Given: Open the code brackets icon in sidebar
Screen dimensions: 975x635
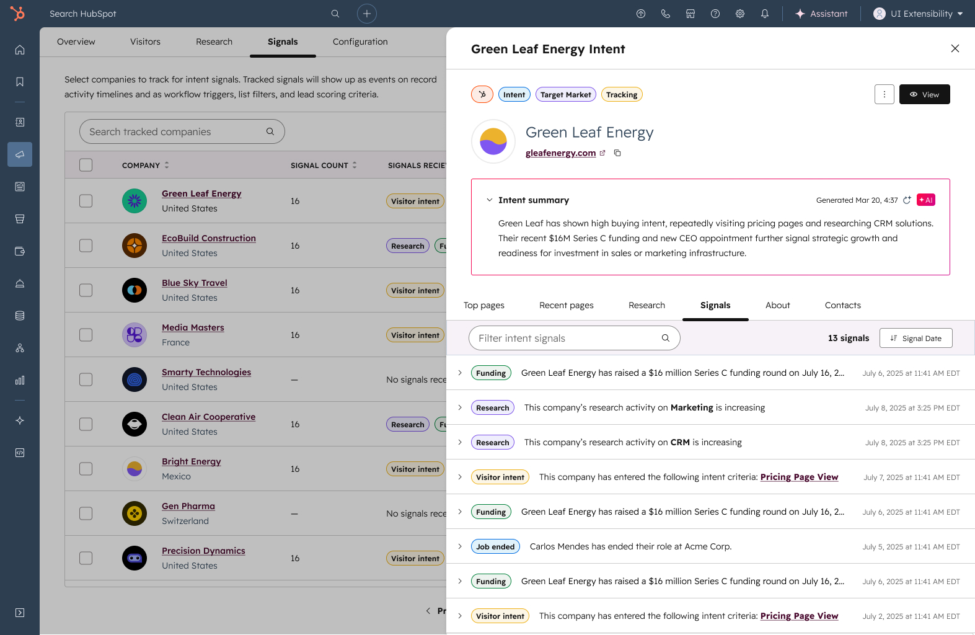Looking at the screenshot, I should (x=20, y=453).
